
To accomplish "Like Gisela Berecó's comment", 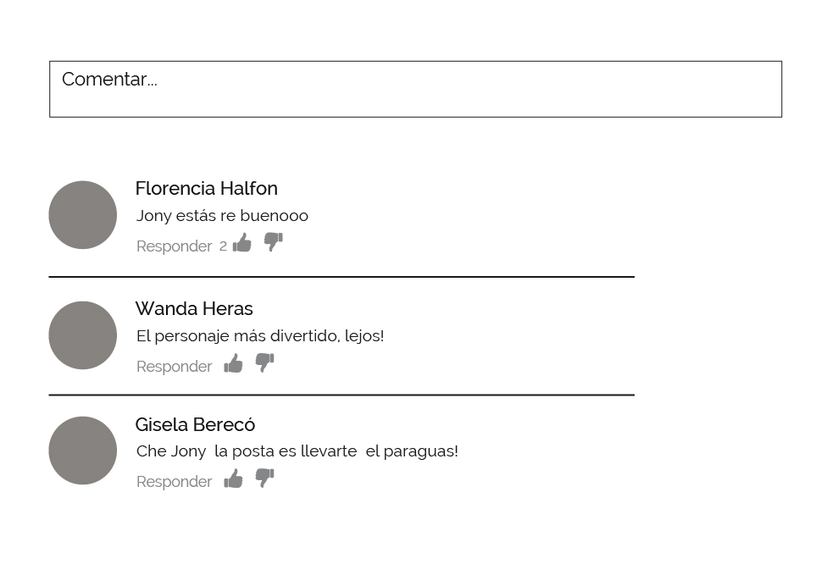I will coord(233,479).
